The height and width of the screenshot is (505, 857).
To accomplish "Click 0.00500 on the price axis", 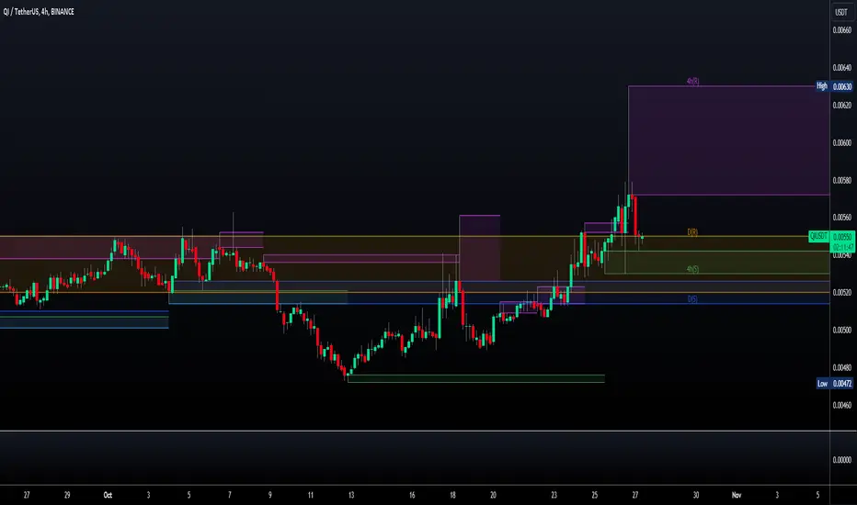I will (841, 330).
